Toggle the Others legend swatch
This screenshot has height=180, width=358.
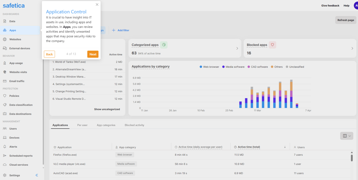click(272, 67)
